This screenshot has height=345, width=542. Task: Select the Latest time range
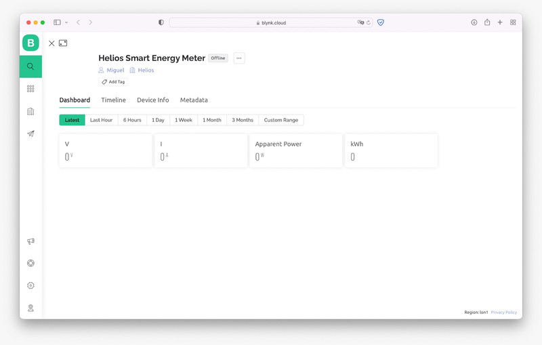(72, 120)
